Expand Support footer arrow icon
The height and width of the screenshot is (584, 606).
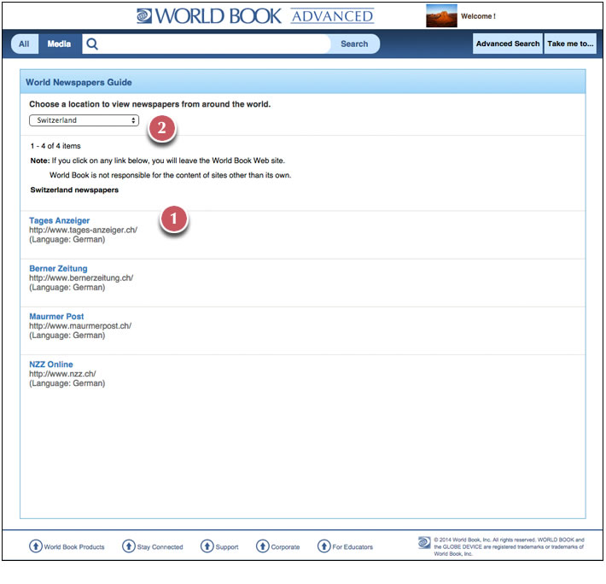[207, 546]
